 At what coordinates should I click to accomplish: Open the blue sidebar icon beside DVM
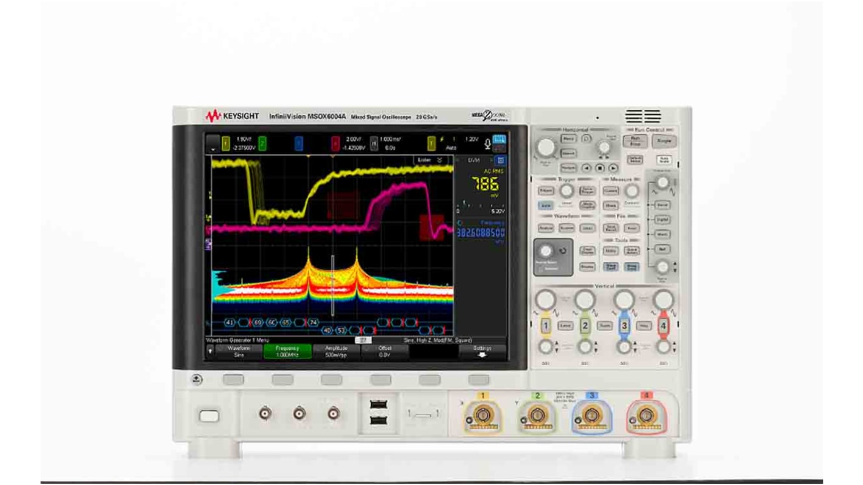click(500, 160)
